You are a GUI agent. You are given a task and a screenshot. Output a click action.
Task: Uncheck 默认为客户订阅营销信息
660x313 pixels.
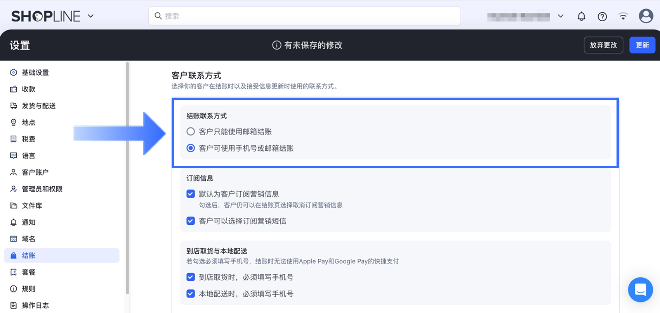pos(191,194)
